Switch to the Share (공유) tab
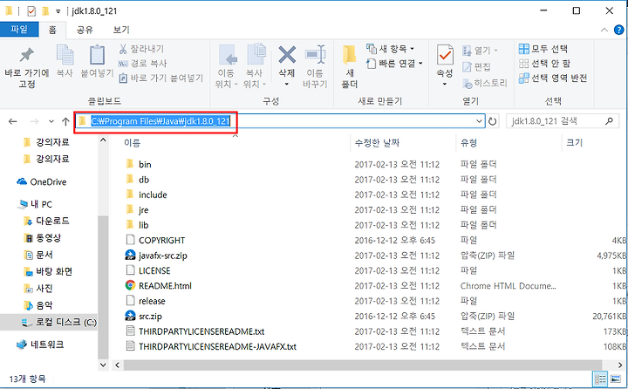The width and height of the screenshot is (628, 389). pos(85,30)
